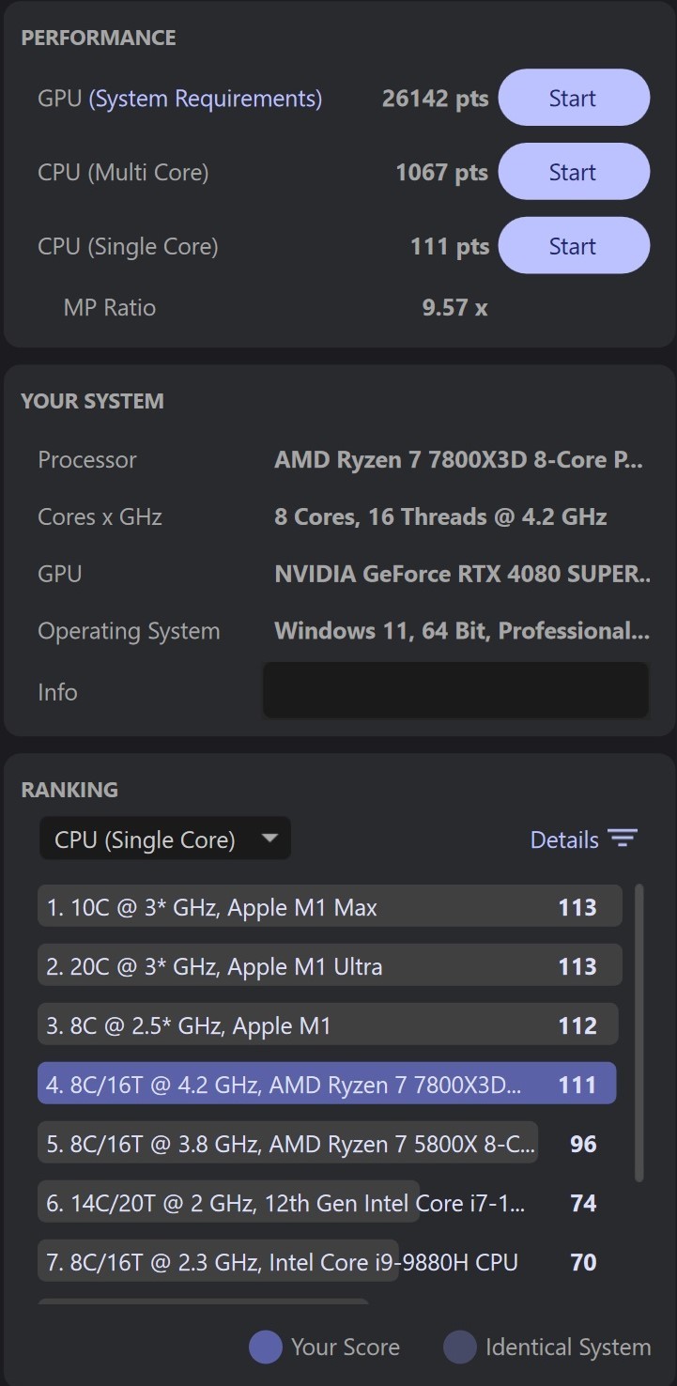Start the CPU Single Core test
The height and width of the screenshot is (1386, 677).
tap(574, 246)
